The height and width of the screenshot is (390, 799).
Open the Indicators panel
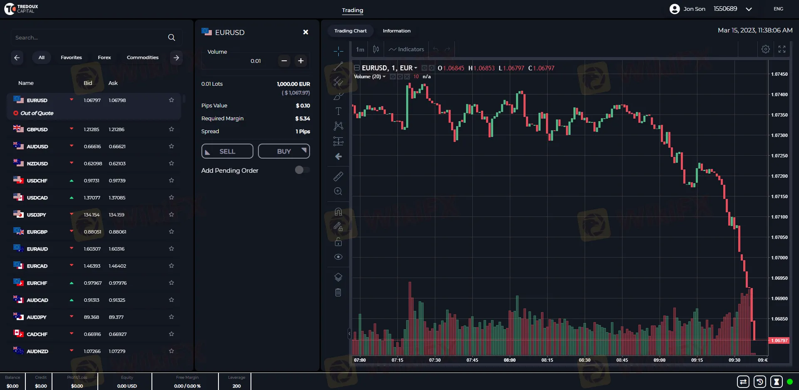point(406,49)
